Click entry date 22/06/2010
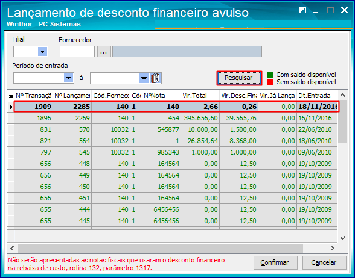The image size is (355, 278). click(x=317, y=129)
